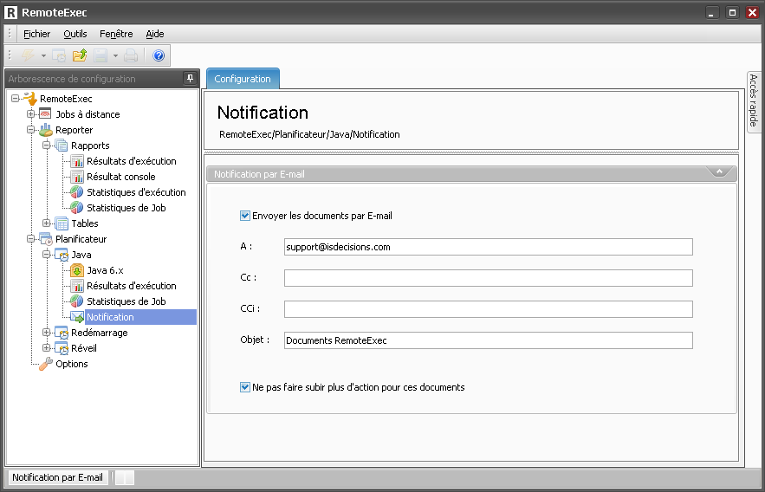The height and width of the screenshot is (492, 765).
Task: Click the Java 6.x package icon
Action: [76, 270]
